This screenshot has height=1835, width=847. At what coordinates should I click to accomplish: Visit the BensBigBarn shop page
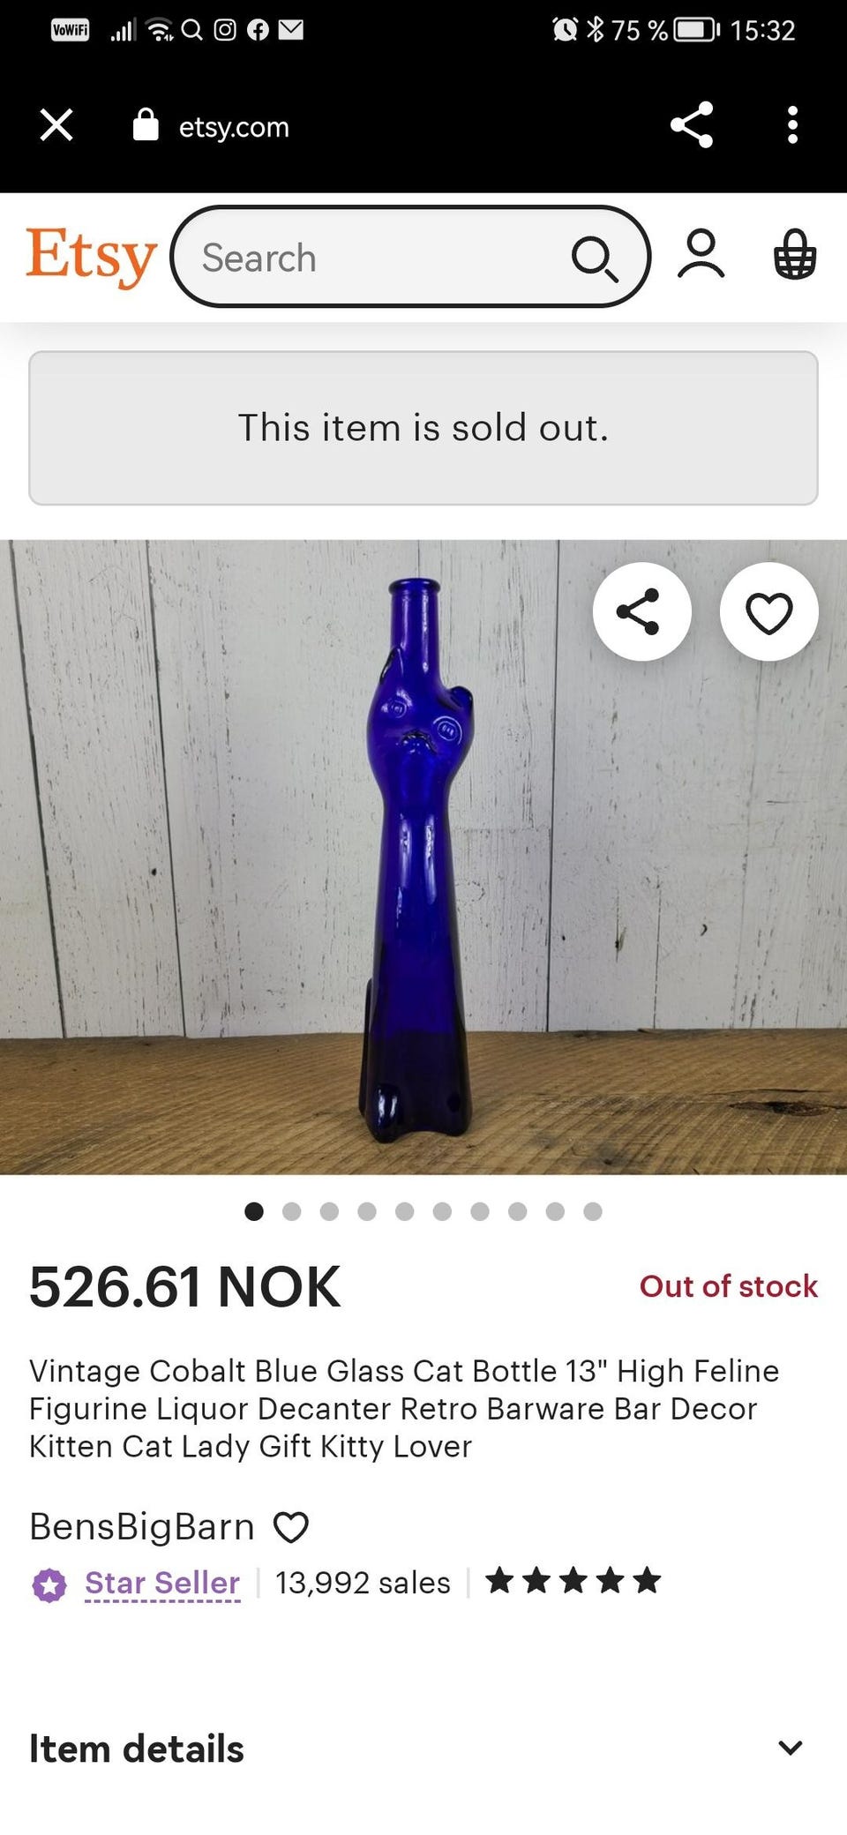(142, 1527)
